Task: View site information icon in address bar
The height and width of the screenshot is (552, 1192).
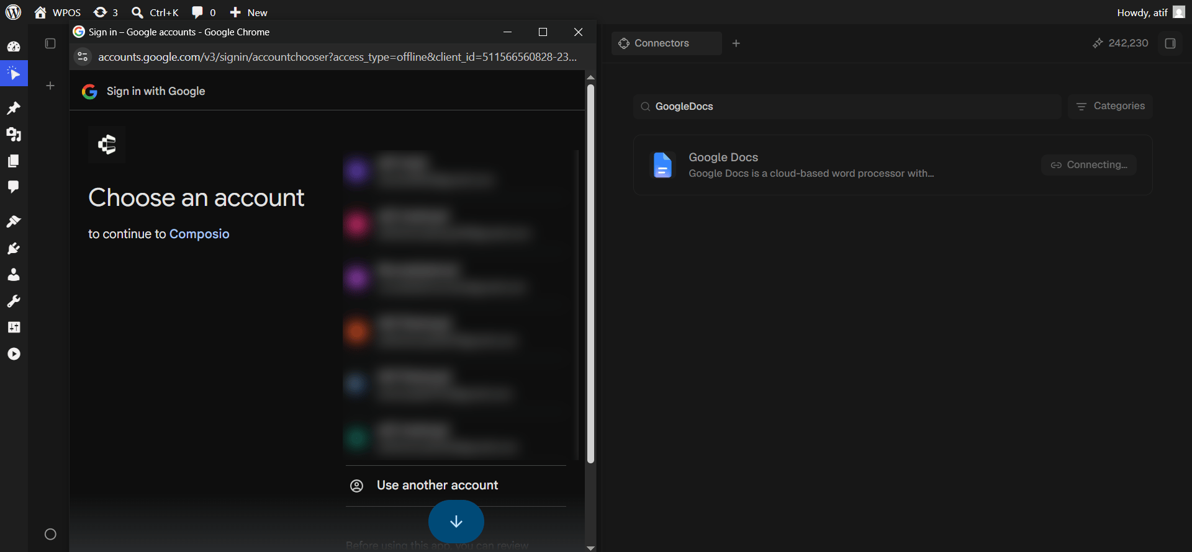Action: coord(83,57)
